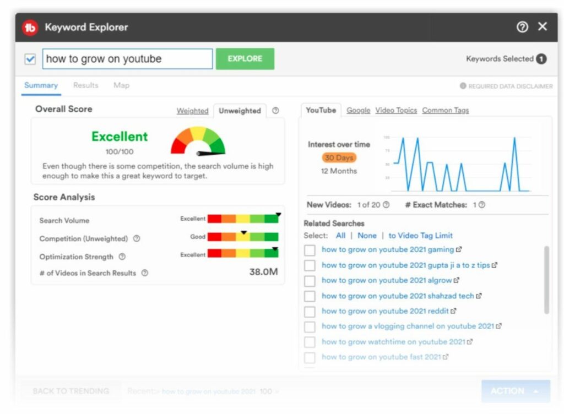Click help icon next to Videos in Search Results
Image resolution: width=564 pixels, height=414 pixels.
[145, 273]
